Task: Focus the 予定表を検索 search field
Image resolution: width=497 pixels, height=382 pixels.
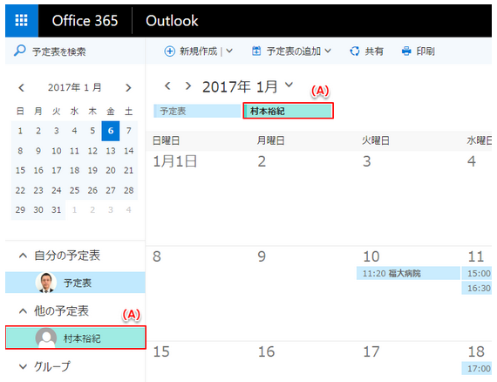Action: click(x=75, y=51)
